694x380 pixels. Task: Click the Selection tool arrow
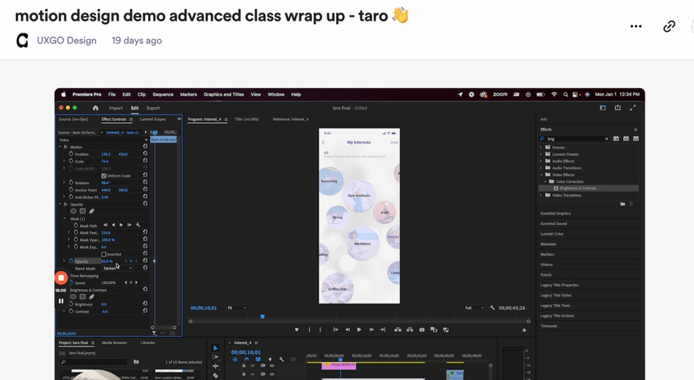(x=216, y=348)
